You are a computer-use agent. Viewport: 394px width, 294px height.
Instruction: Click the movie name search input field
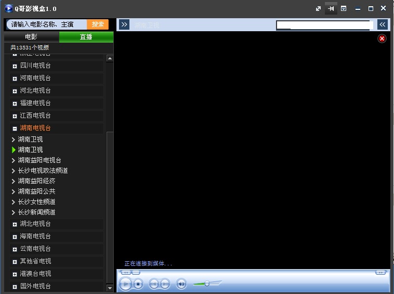pos(47,24)
